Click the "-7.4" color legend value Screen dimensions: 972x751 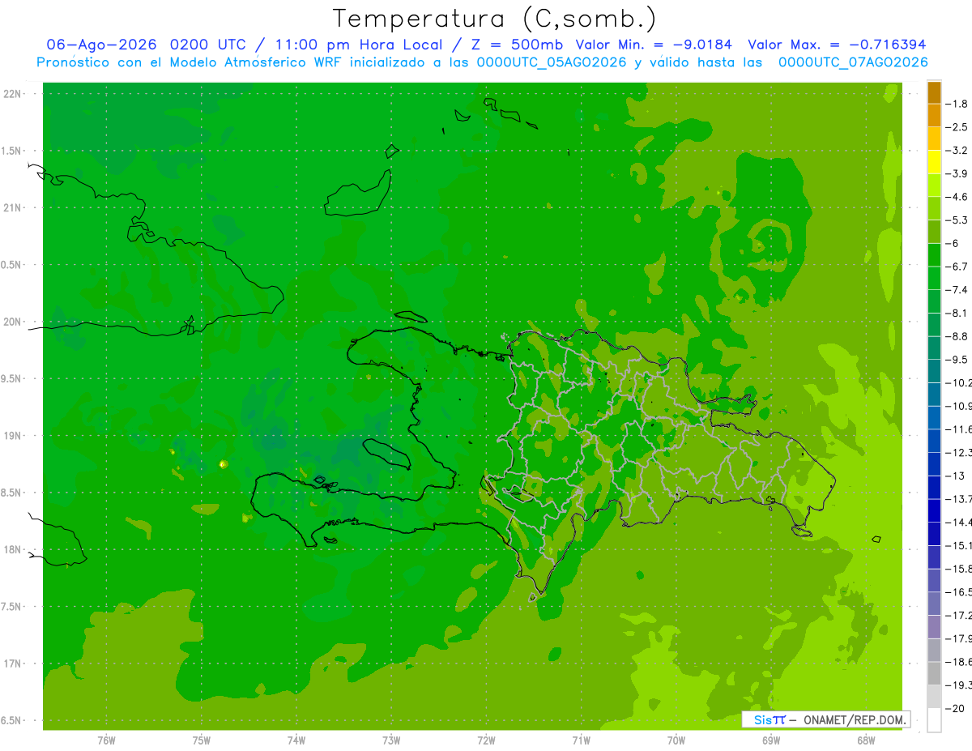click(957, 290)
